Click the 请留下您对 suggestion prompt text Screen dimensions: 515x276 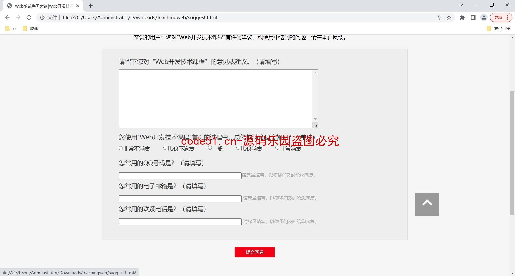pyautogui.click(x=199, y=62)
